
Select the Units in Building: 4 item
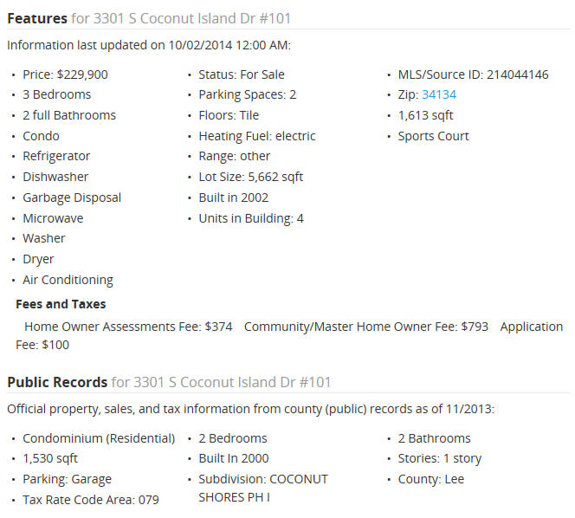pyautogui.click(x=251, y=218)
